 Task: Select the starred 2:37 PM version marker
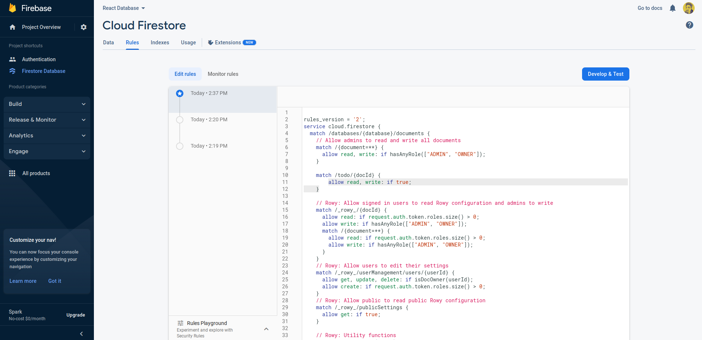coord(180,93)
